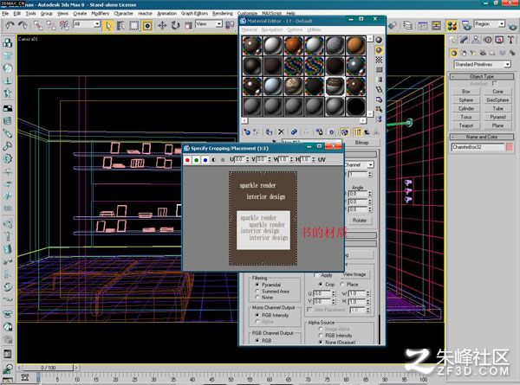520x385 pixels.
Task: Toggle checkered Background icon in Material Editor
Action: (x=379, y=60)
